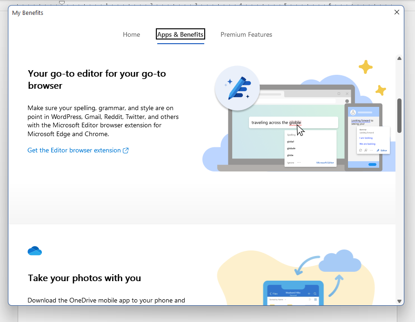
Task: Click the paragraph about Microsoft Editor browser extension
Action: (x=103, y=121)
